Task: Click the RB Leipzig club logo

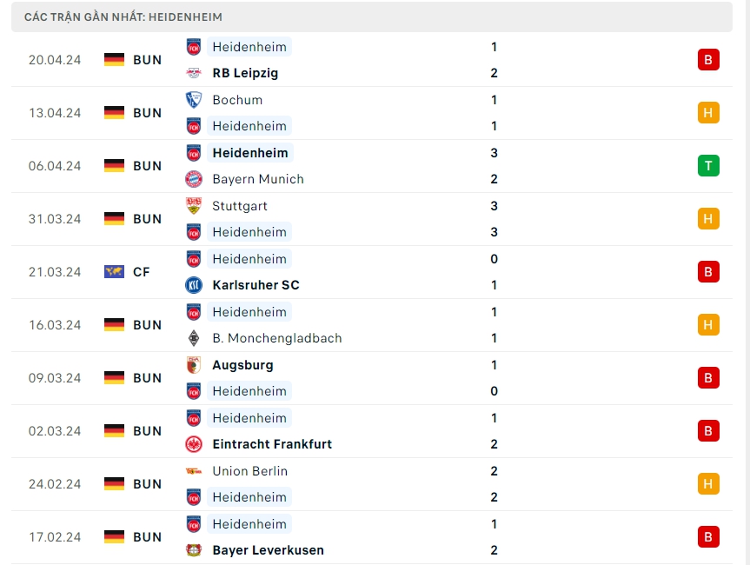Action: [x=194, y=74]
